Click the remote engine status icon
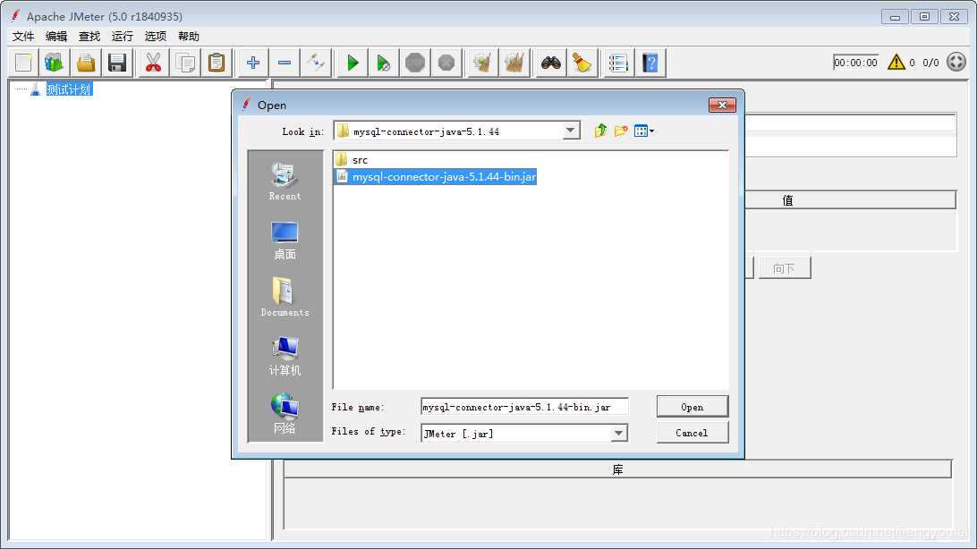This screenshot has width=977, height=549. [x=956, y=62]
